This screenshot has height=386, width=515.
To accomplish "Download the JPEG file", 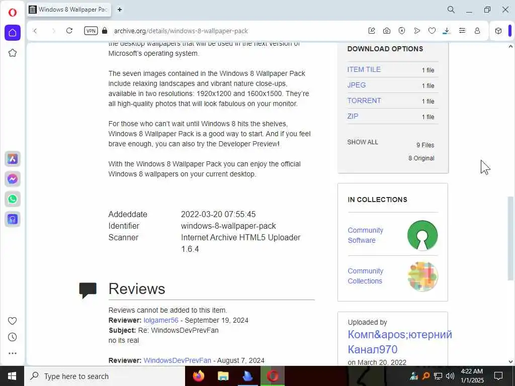I will [x=357, y=85].
